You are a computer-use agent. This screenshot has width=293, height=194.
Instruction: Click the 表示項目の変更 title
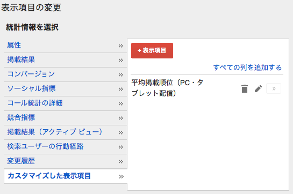[x=31, y=8]
